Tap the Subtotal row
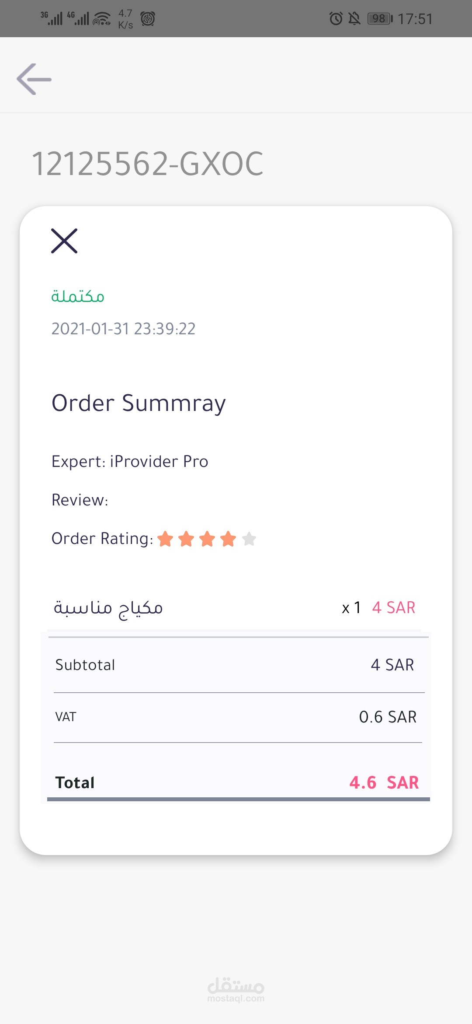 coord(236,665)
